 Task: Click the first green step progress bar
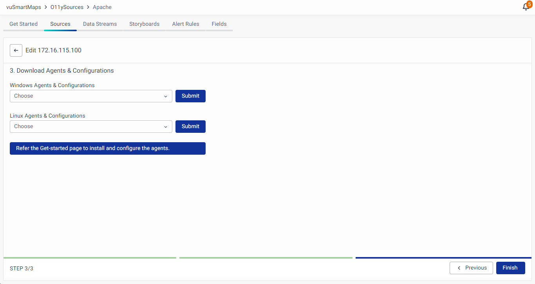90,258
